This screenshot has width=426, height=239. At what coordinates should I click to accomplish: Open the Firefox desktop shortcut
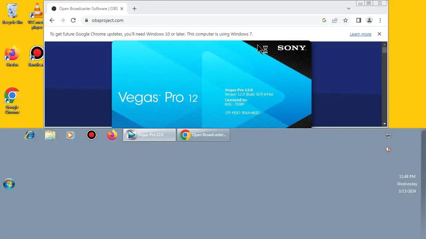point(12,56)
